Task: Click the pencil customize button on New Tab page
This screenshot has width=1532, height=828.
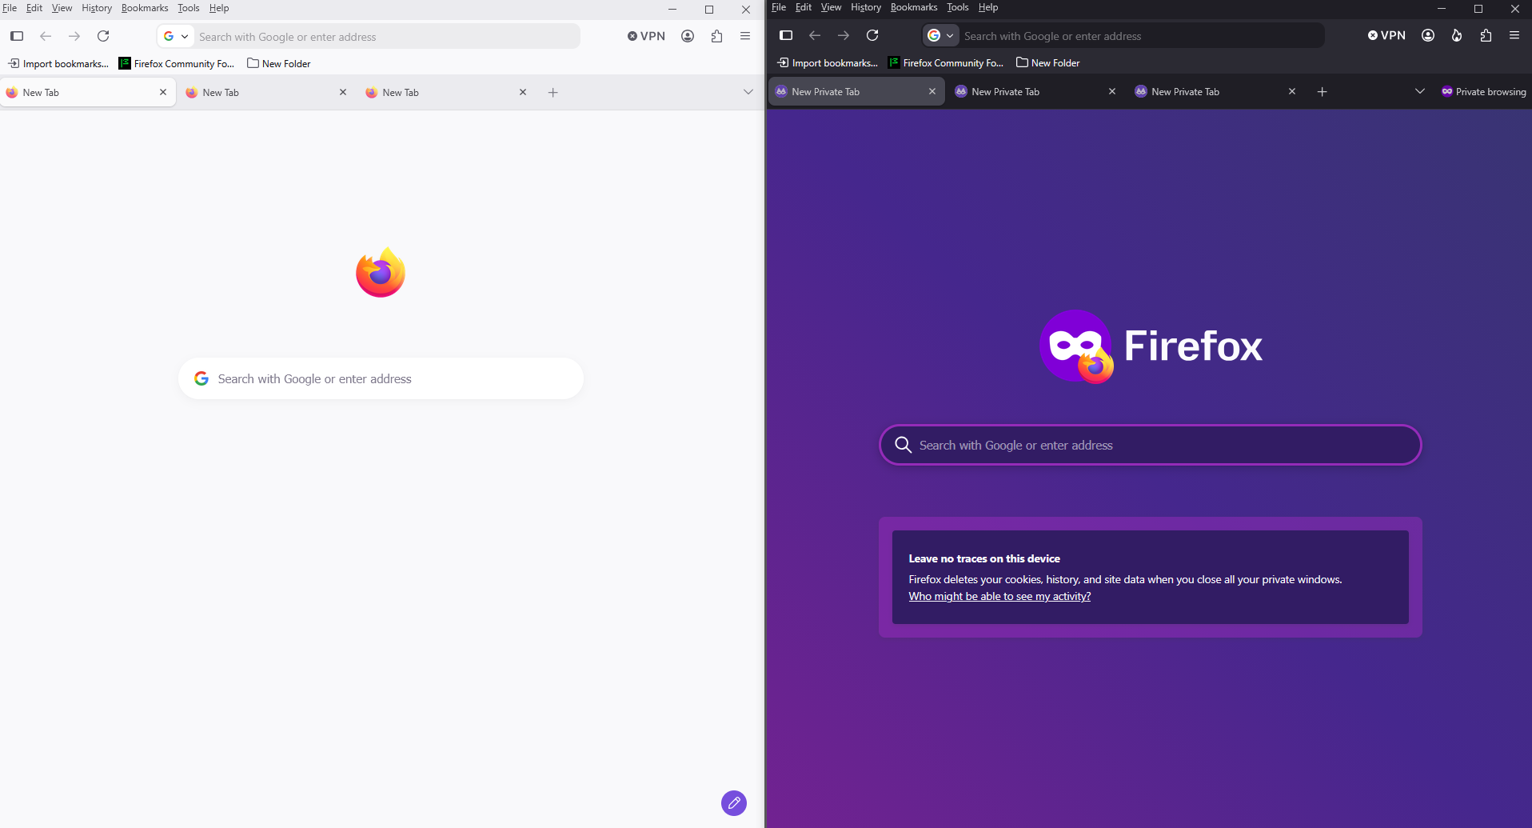Action: tap(734, 803)
